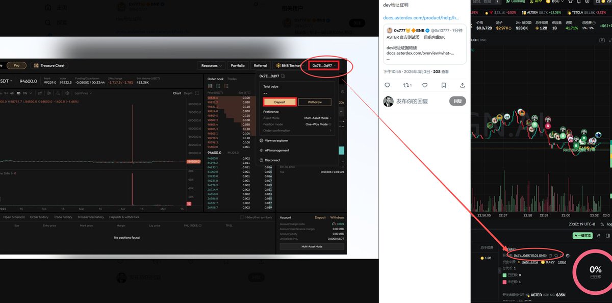Take chart snapshot with camera icon

pos(602,40)
